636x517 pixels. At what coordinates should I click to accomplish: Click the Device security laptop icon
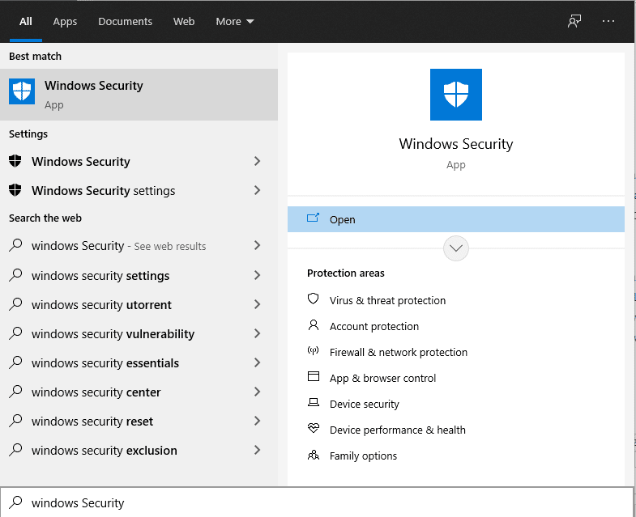point(313,402)
